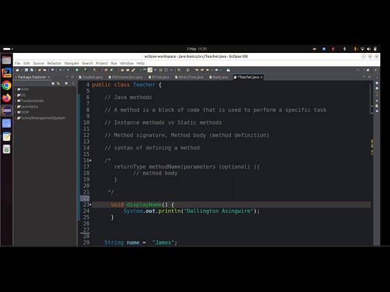This screenshot has width=390, height=292.
Task: Switch to the BTree.java tab
Action: click(159, 77)
